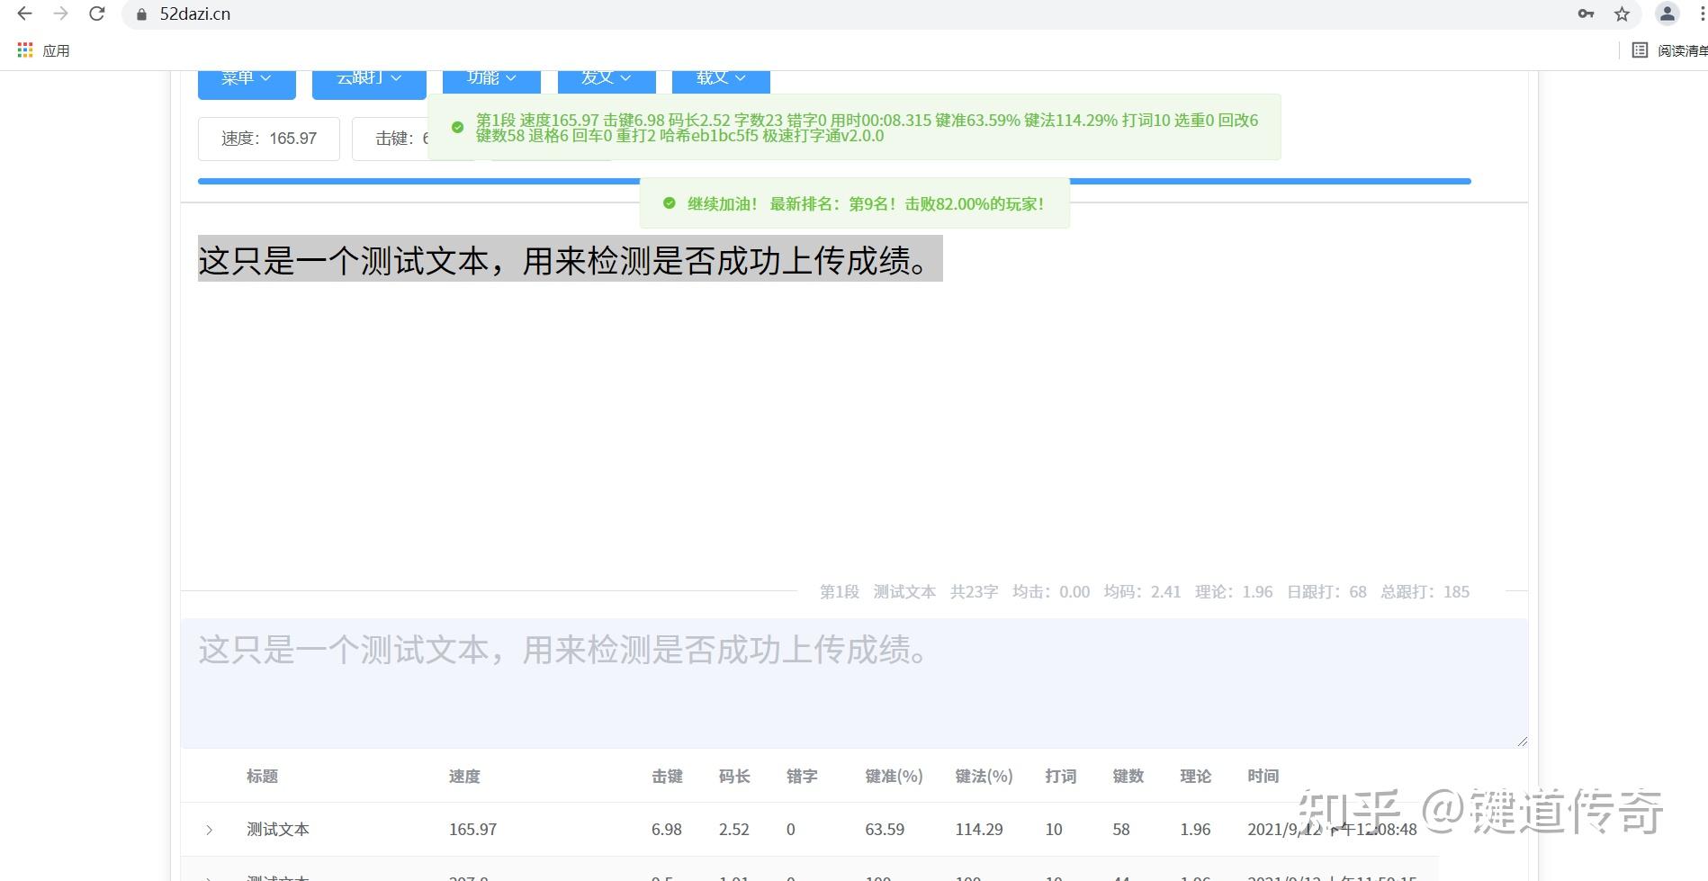
Task: Click the padlock icon in address bar
Action: click(x=140, y=14)
